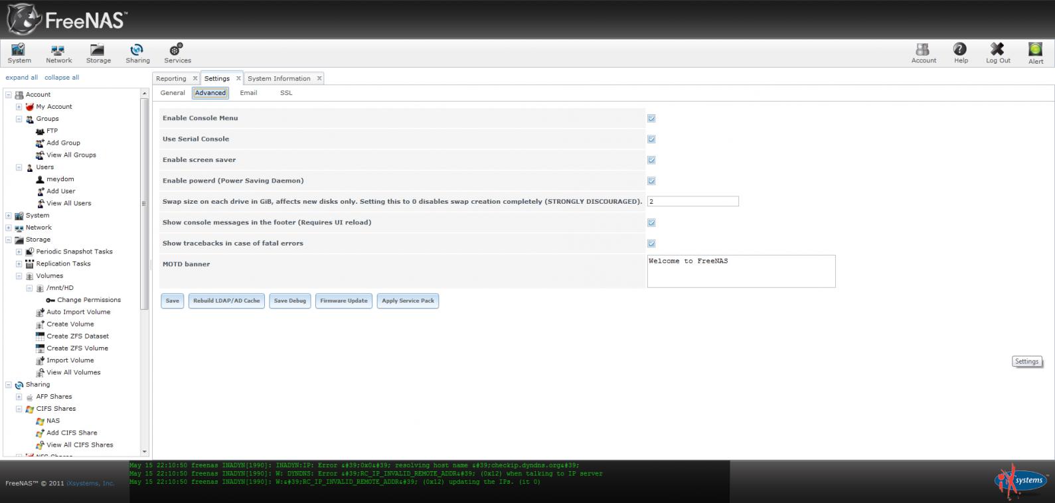Select user meydom in the tree
The width and height of the screenshot is (1055, 503).
[60, 179]
